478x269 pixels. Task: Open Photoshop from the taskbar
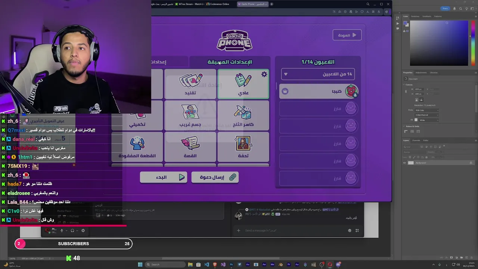(231, 265)
